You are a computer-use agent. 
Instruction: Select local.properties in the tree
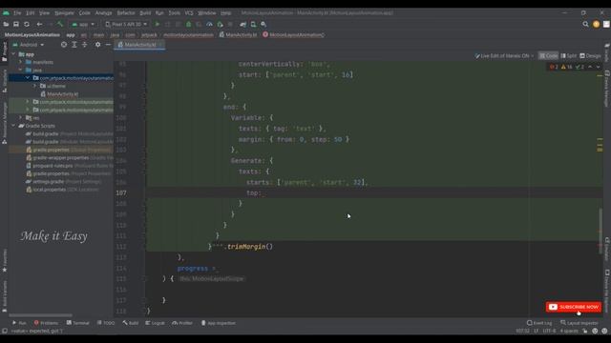tap(50, 190)
